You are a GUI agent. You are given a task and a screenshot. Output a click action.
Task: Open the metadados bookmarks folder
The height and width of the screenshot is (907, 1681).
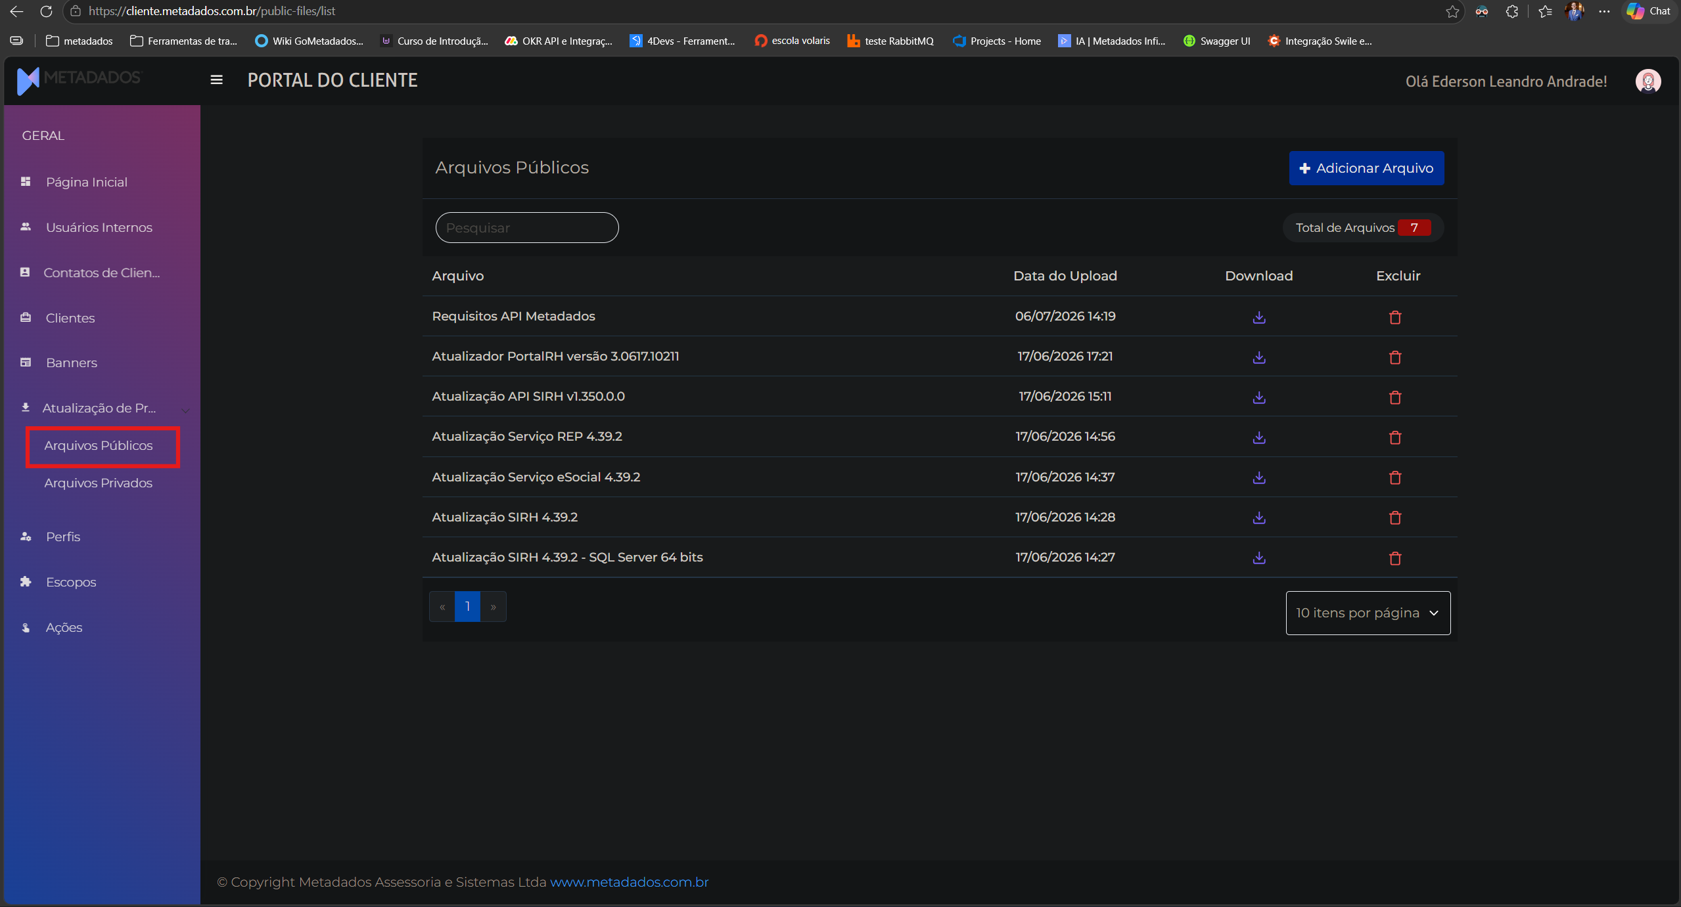coord(80,41)
